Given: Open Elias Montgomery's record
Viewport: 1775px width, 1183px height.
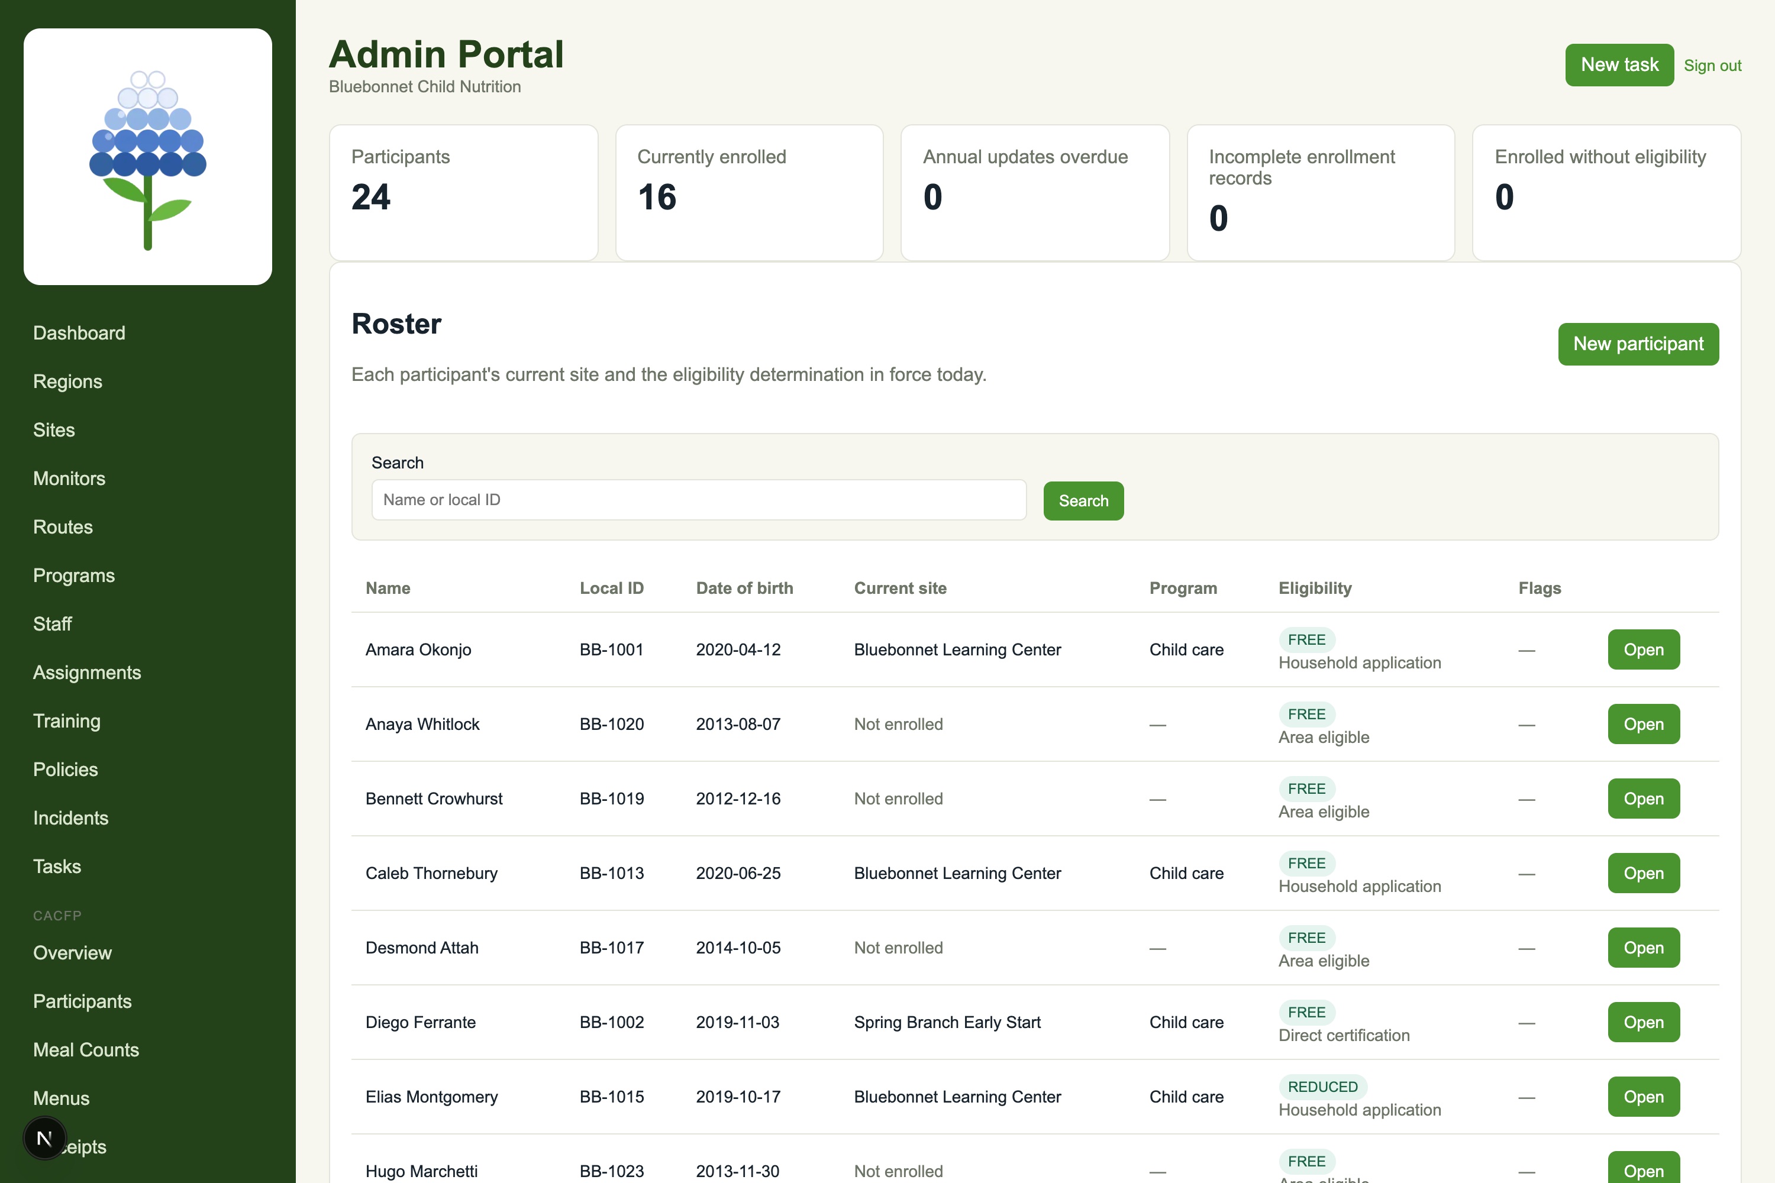Looking at the screenshot, I should click(x=1644, y=1097).
